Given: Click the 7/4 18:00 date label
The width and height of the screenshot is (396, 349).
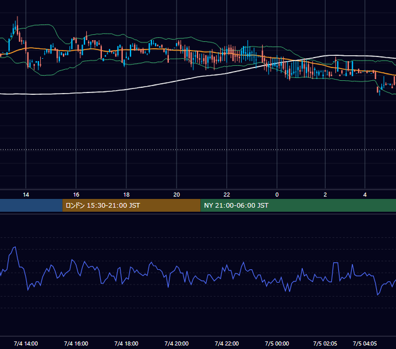Looking at the screenshot, I should click(x=126, y=343).
